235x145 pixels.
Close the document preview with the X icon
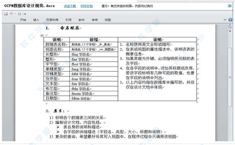(230, 6)
